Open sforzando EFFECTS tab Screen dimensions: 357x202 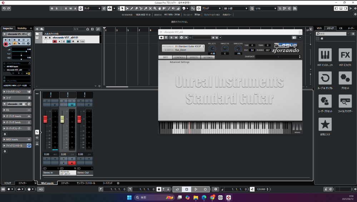pyautogui.click(x=194, y=58)
